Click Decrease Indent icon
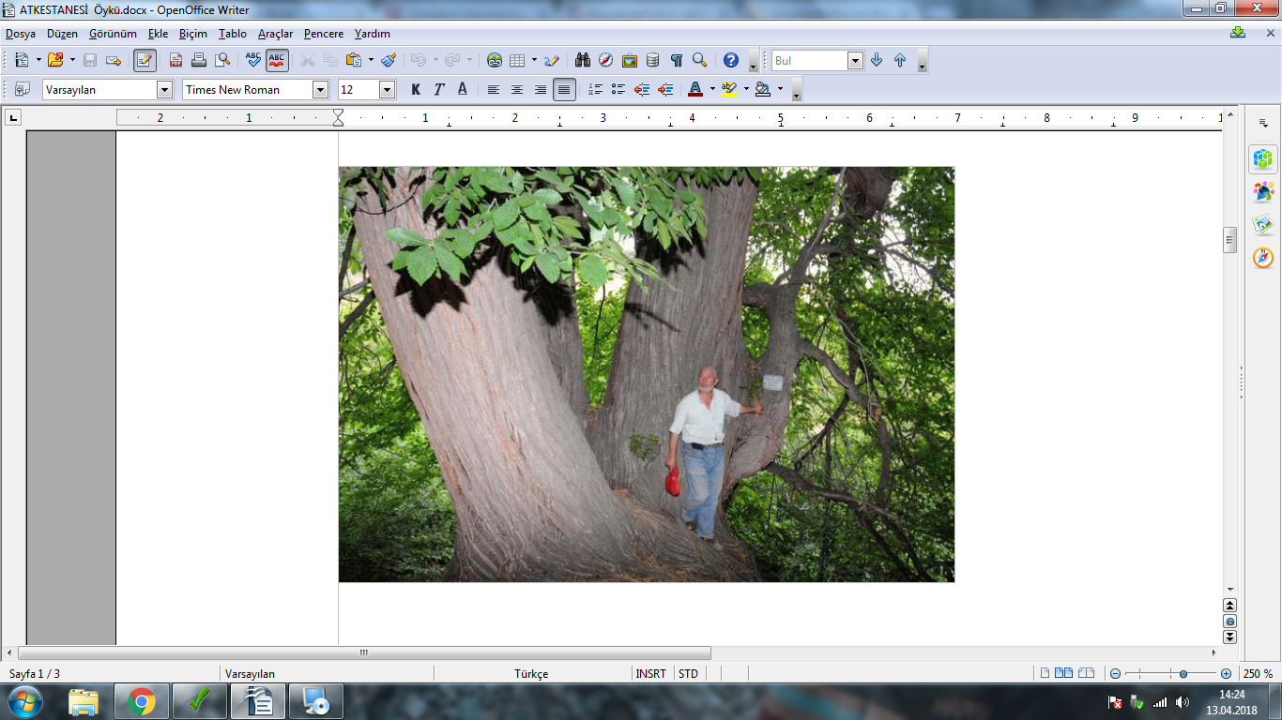Image resolution: width=1282 pixels, height=720 pixels. pyautogui.click(x=642, y=89)
